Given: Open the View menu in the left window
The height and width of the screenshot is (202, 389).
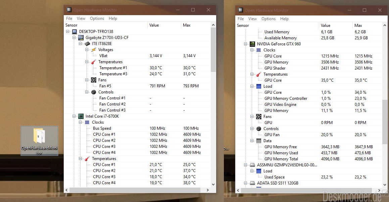Looking at the screenshot, I should [x=81, y=18].
